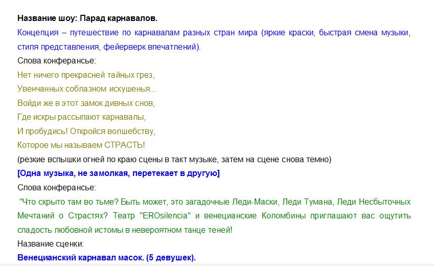Screen dimensions: 434x266
Task: Click the green text "Что скрыто там во тьме?"
Action: [x=62, y=202]
